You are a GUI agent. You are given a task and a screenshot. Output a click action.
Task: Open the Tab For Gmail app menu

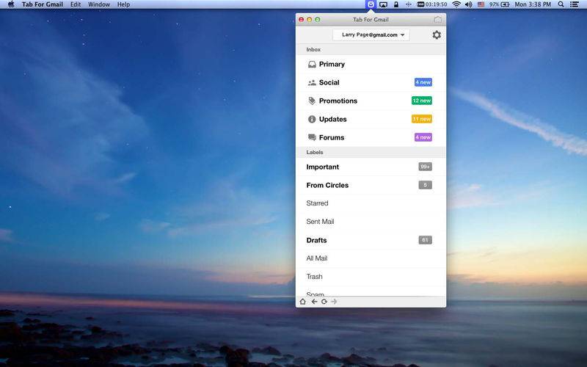coord(43,4)
